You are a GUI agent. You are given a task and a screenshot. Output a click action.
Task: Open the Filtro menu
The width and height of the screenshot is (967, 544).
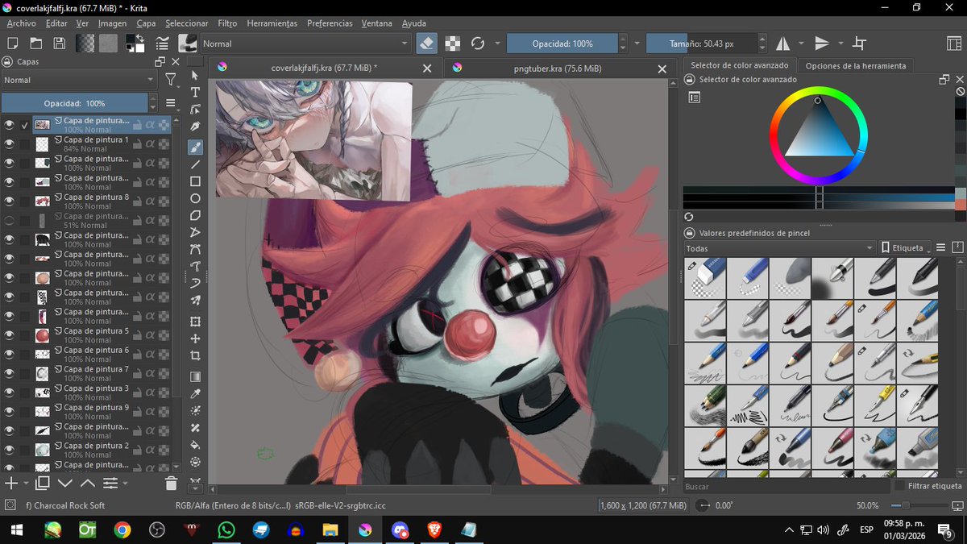click(227, 23)
